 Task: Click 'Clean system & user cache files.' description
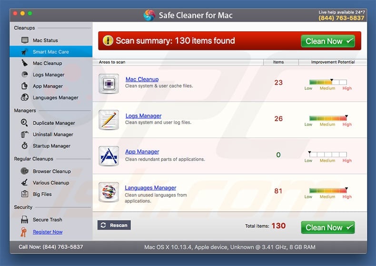pyautogui.click(x=159, y=85)
